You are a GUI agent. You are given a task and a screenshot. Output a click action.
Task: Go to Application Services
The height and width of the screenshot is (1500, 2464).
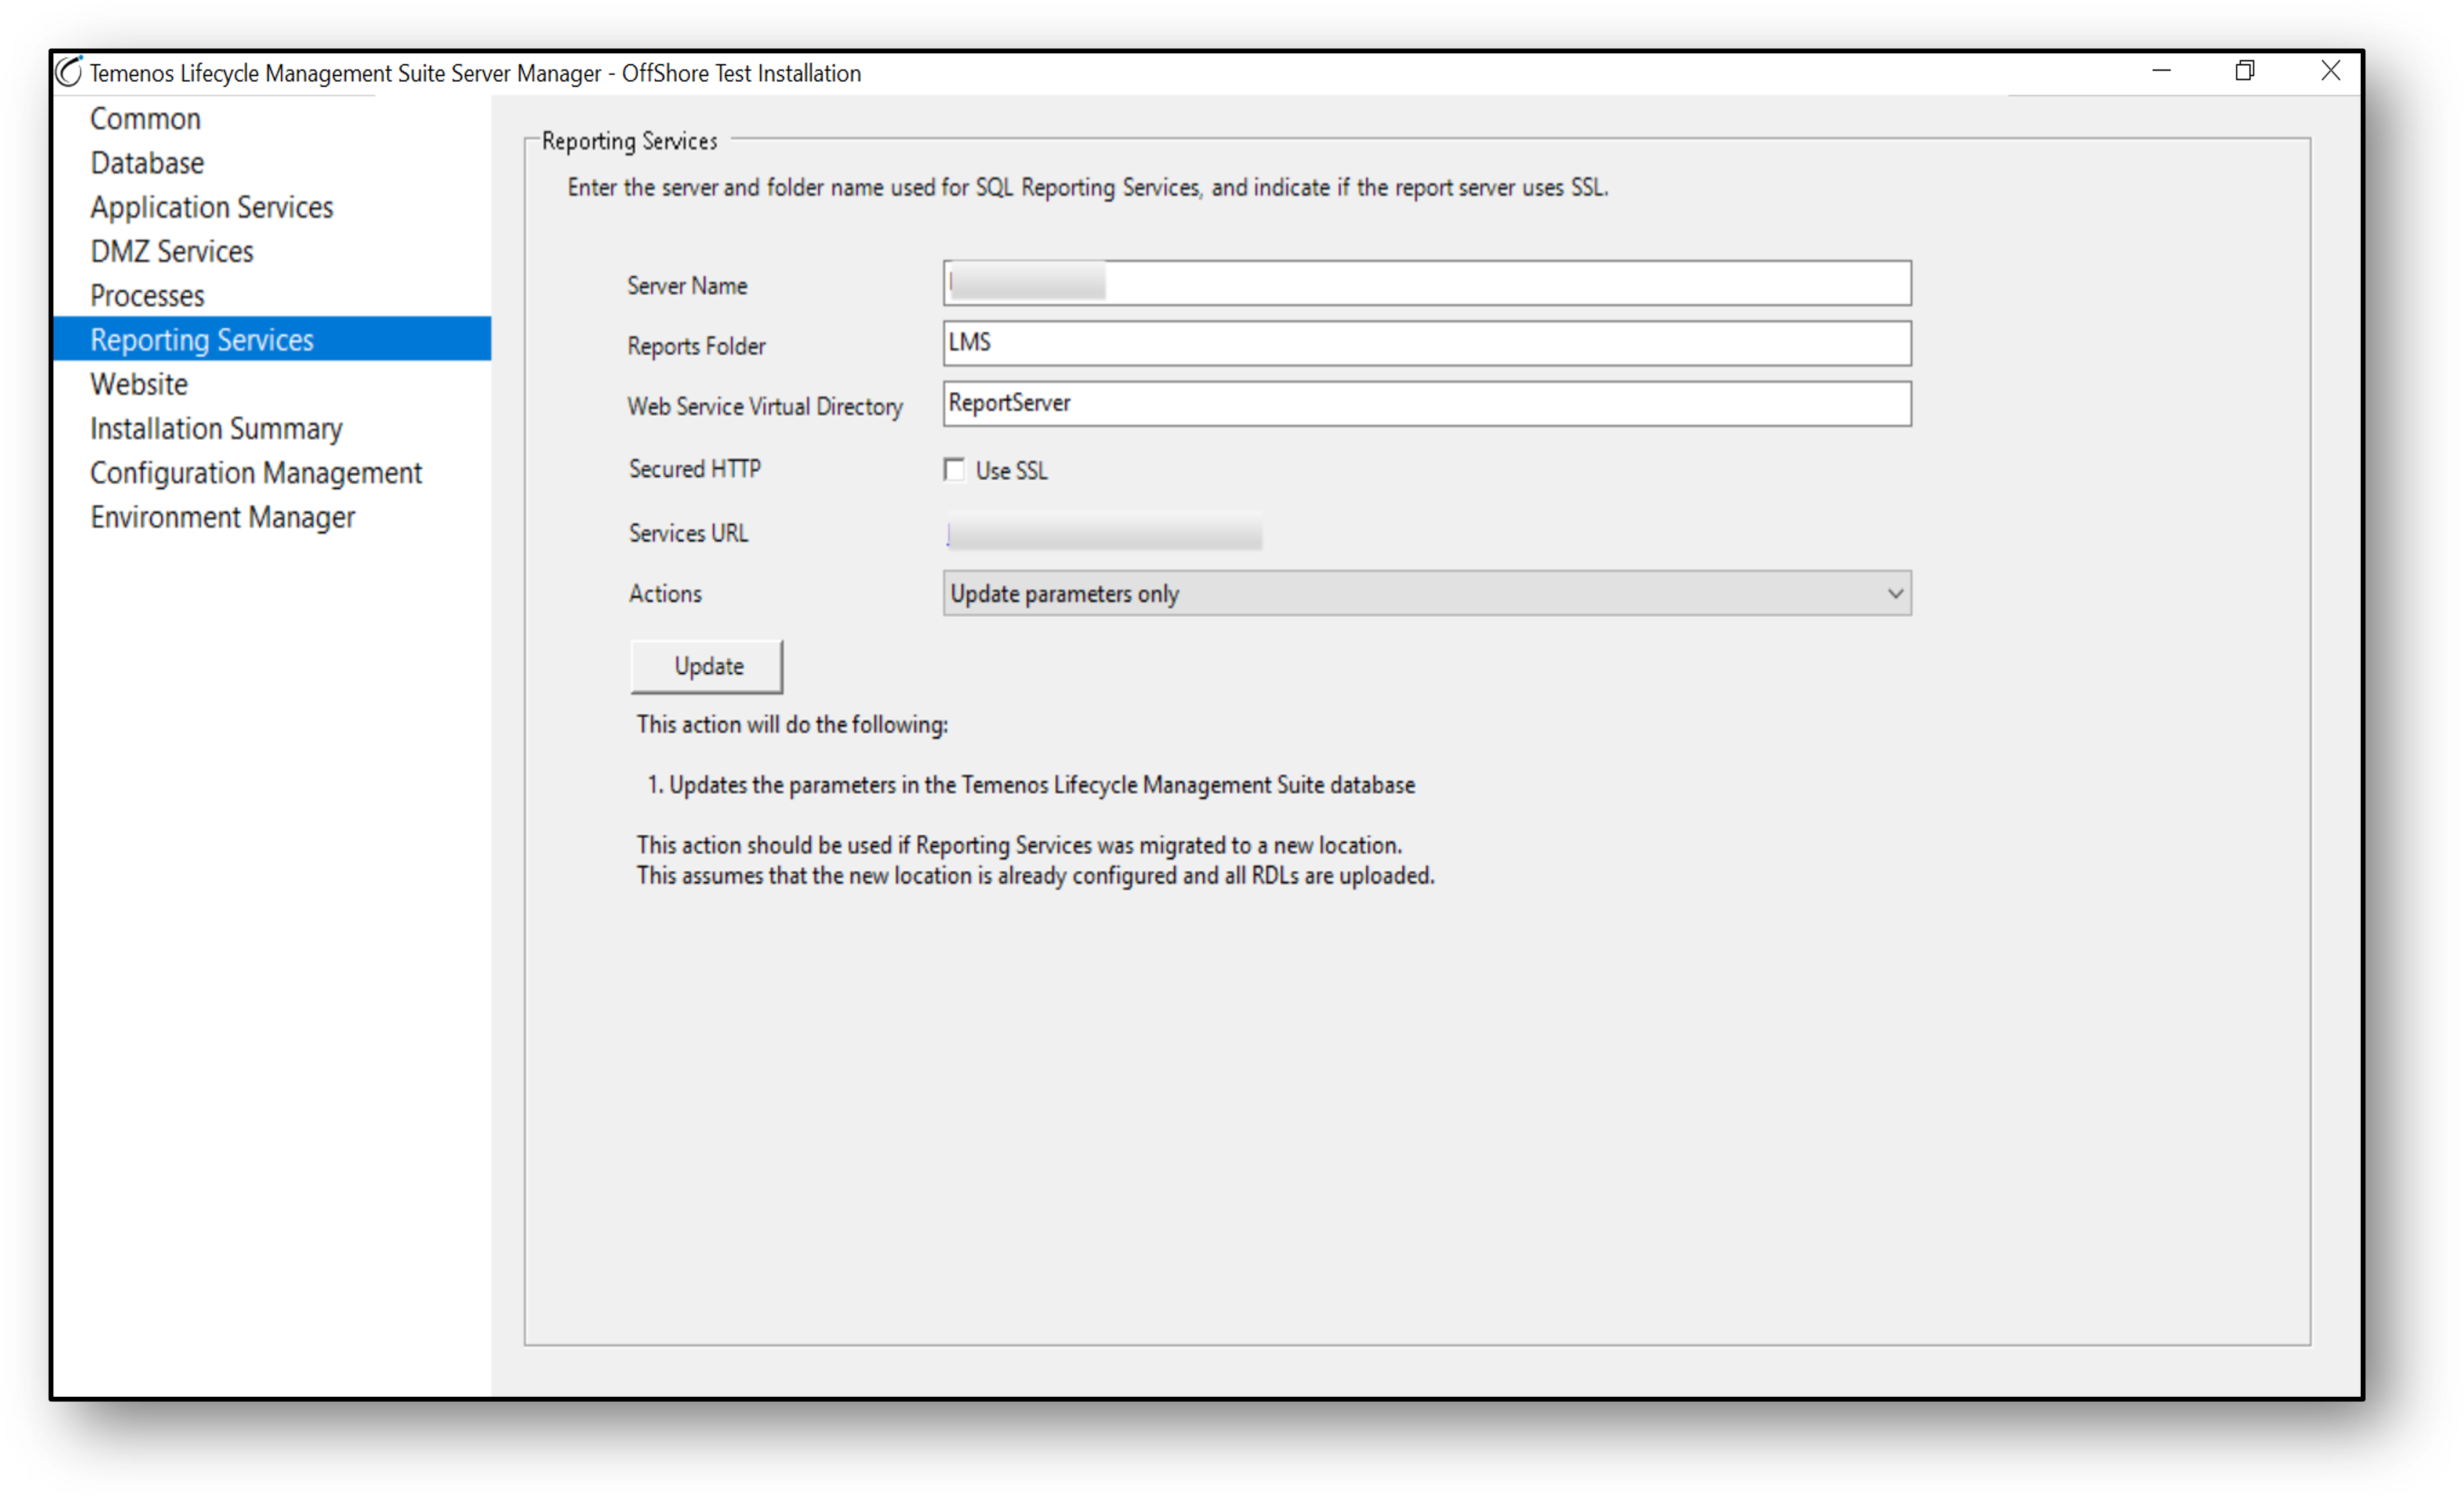point(212,207)
